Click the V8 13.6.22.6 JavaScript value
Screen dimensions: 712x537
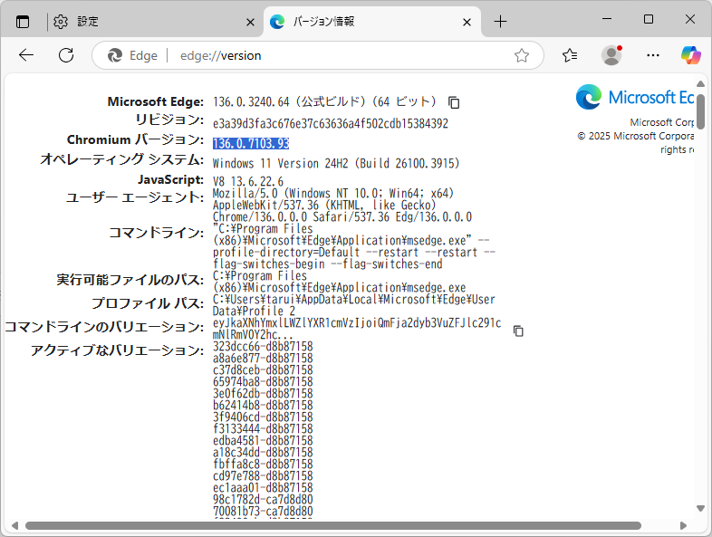(248, 182)
